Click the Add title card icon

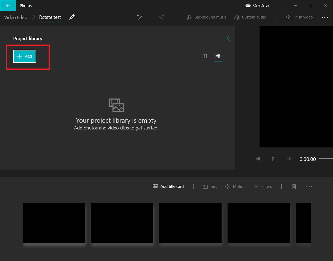tap(168, 187)
